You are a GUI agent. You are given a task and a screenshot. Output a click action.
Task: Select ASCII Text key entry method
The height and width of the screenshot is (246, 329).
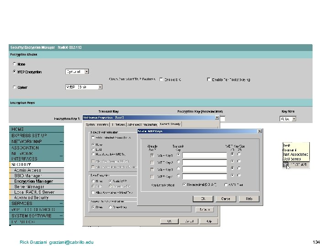[226, 184]
